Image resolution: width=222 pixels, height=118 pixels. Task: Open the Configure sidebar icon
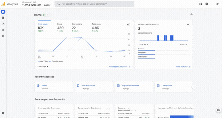click(x=3, y=36)
